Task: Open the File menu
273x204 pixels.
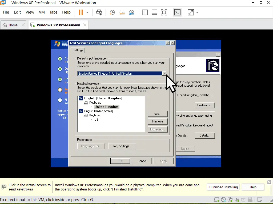Action: point(6,12)
